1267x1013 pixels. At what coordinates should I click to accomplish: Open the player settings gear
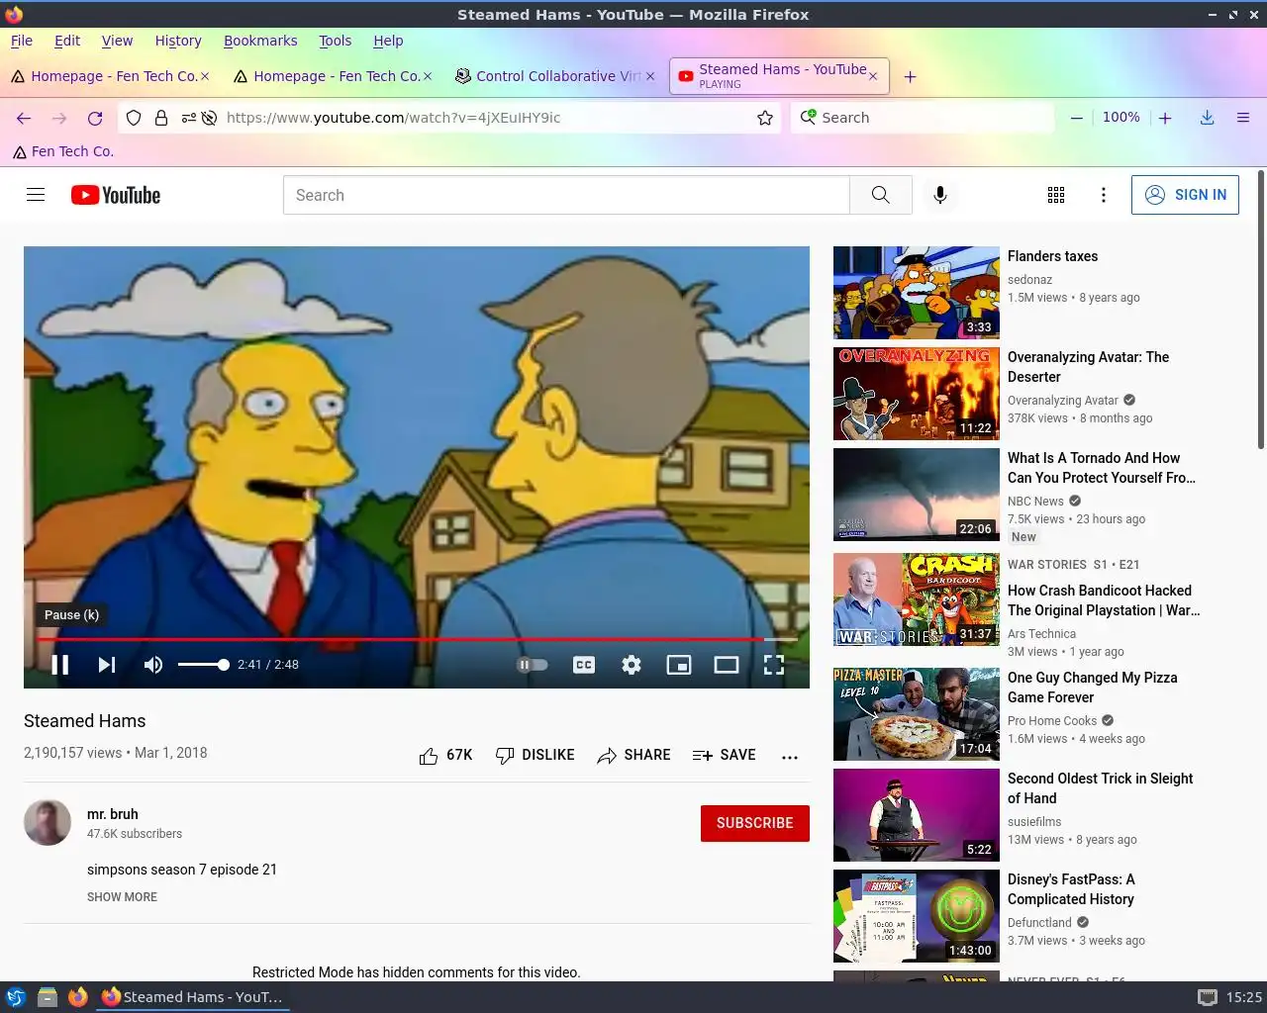coord(632,665)
